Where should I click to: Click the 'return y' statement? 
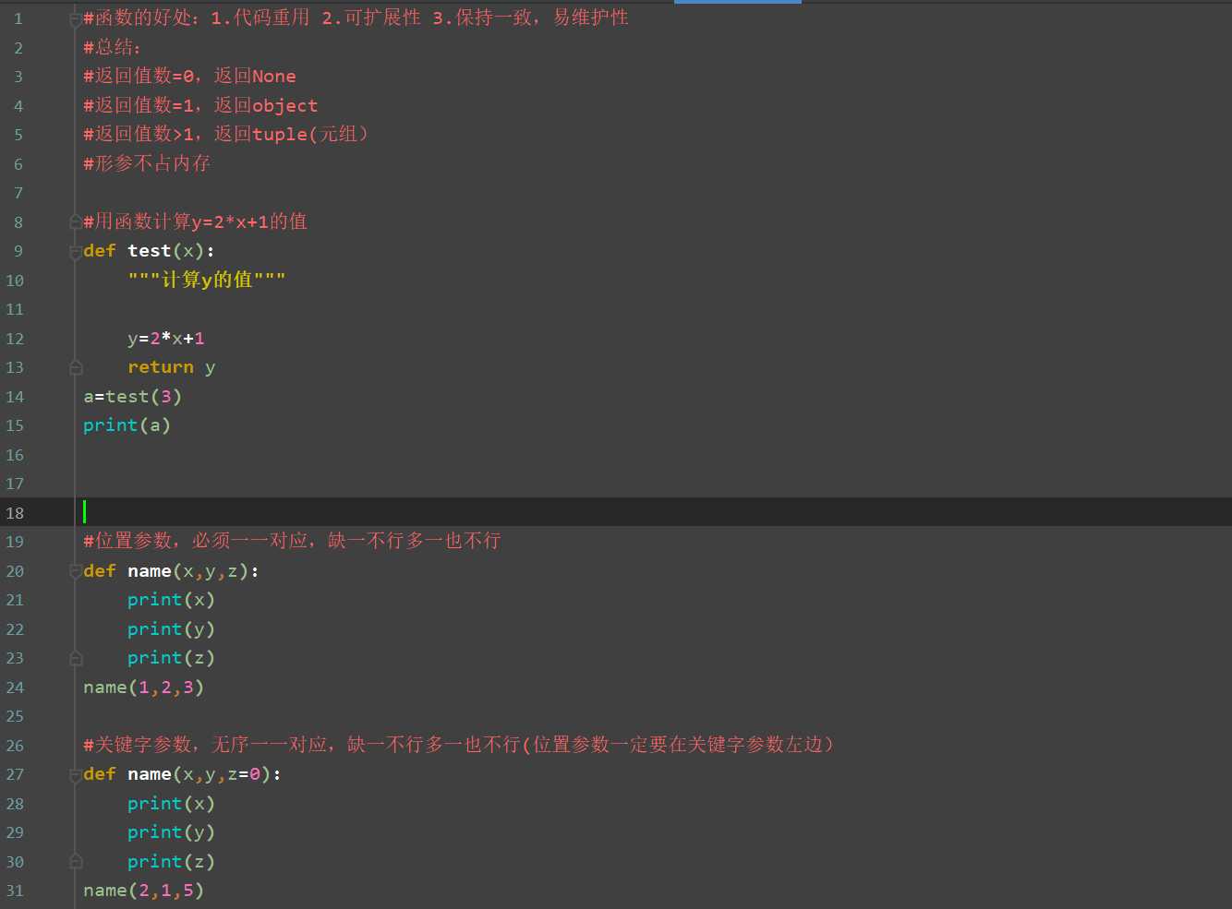(x=172, y=367)
